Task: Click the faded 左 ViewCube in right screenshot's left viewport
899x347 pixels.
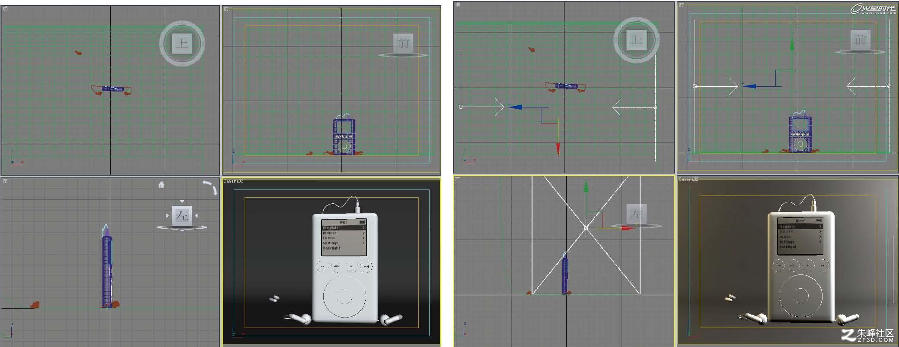Action: tap(636, 214)
